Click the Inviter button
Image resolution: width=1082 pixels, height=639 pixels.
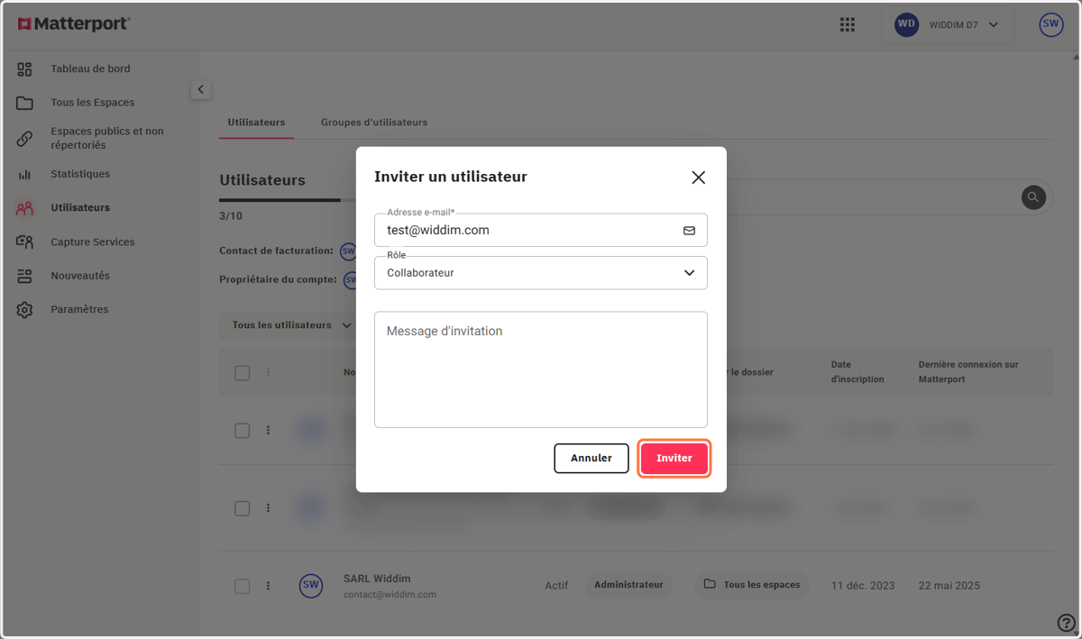[x=674, y=458]
